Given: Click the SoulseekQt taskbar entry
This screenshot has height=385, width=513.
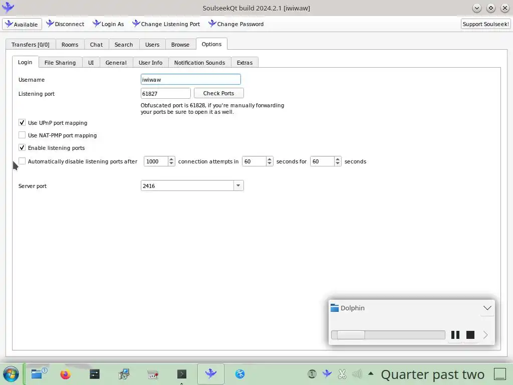Looking at the screenshot, I should pyautogui.click(x=211, y=373).
